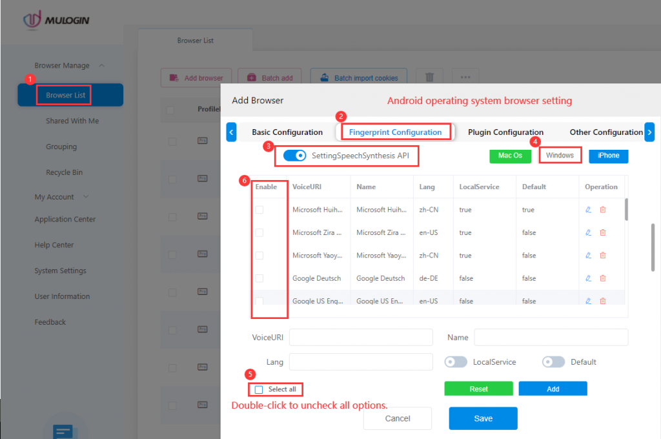Open the three-dots more options button
The height and width of the screenshot is (439, 661).
click(465, 77)
